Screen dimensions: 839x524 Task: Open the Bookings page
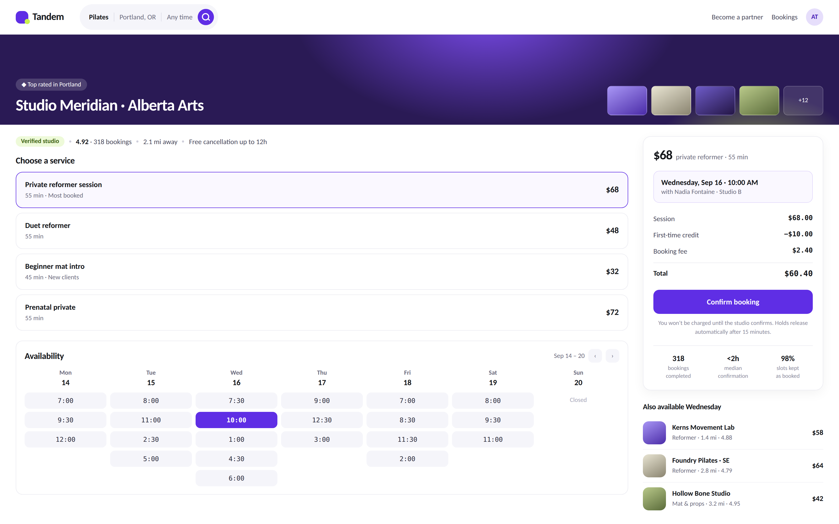[x=784, y=17]
